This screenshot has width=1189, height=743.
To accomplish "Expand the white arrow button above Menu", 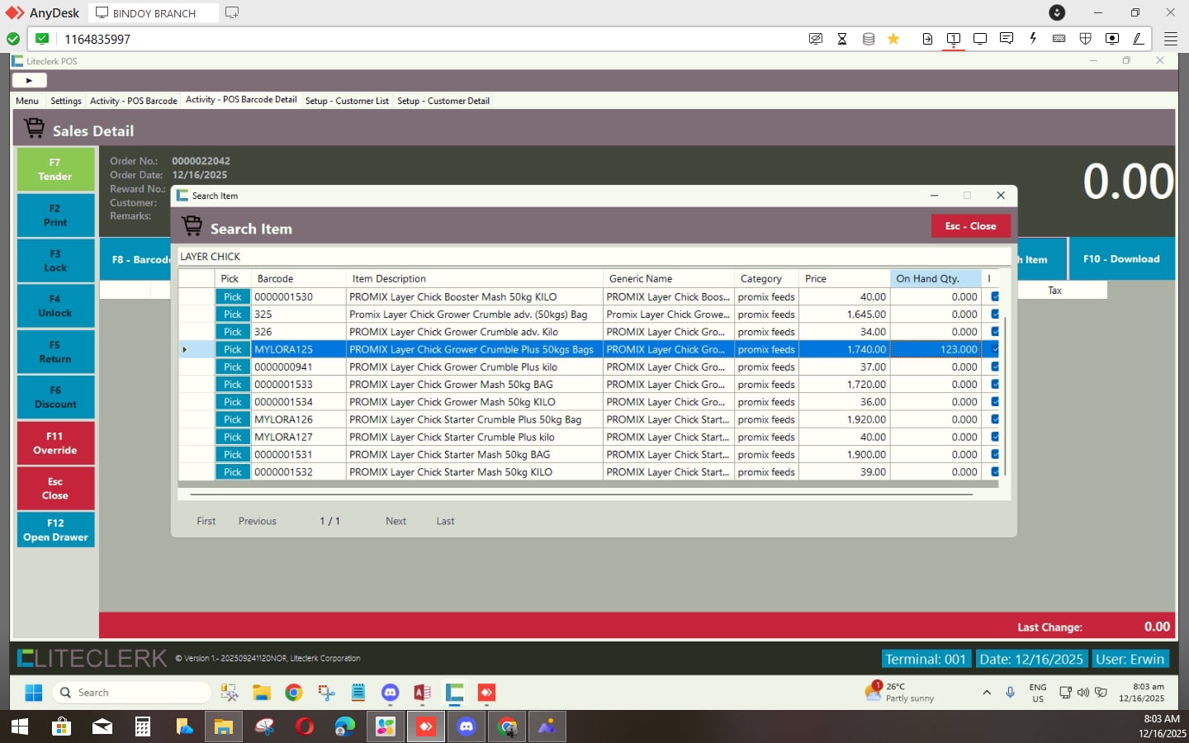I will (29, 80).
